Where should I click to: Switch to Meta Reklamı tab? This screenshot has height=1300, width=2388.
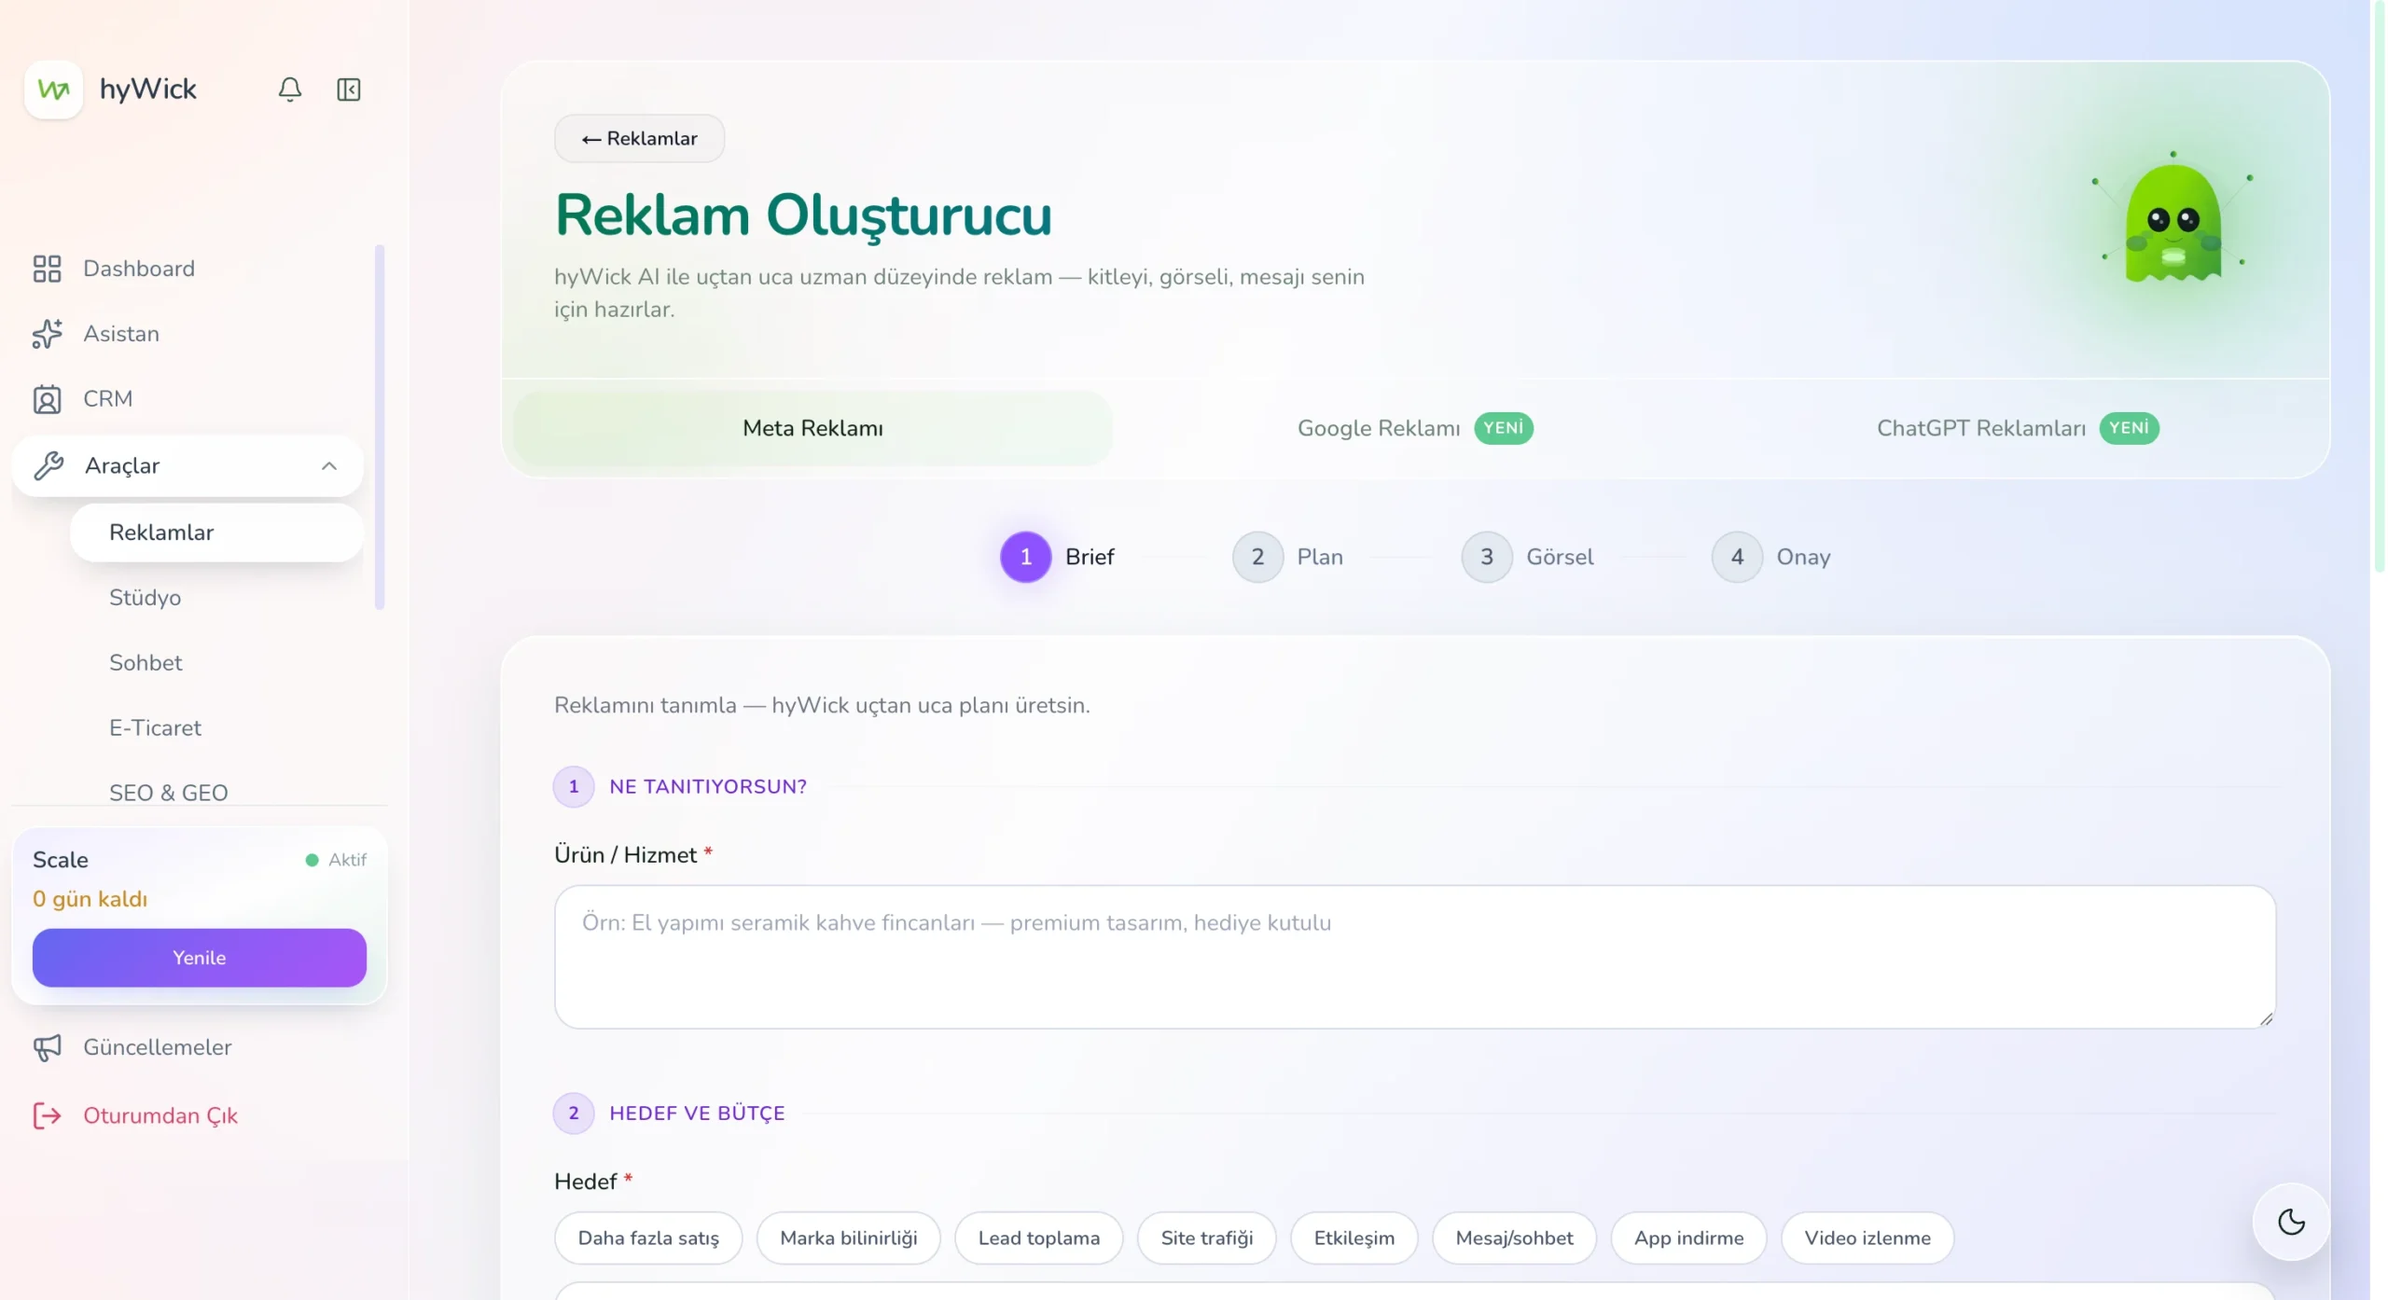coord(812,428)
